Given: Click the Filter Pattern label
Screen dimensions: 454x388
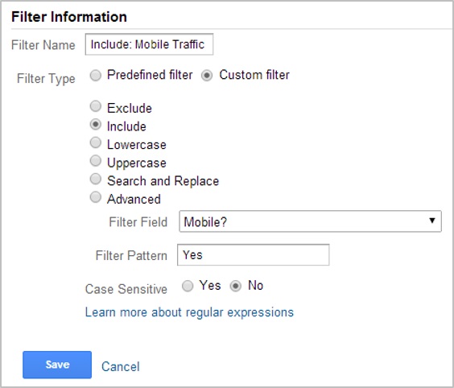Looking at the screenshot, I should point(131,256).
